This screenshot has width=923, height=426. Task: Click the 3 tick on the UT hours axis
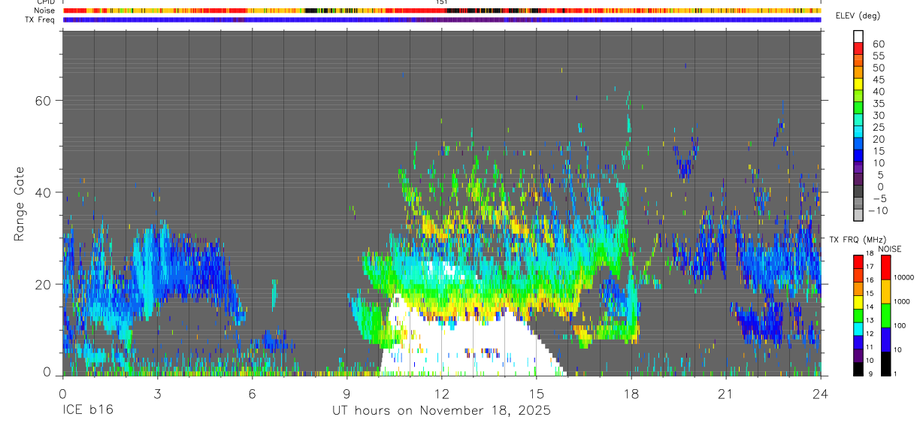(157, 393)
